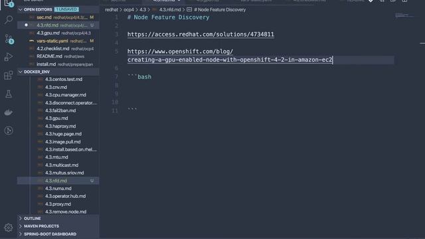Open 4.3.huge.page.md file
The width and height of the screenshot is (425, 239).
pyautogui.click(x=58, y=134)
